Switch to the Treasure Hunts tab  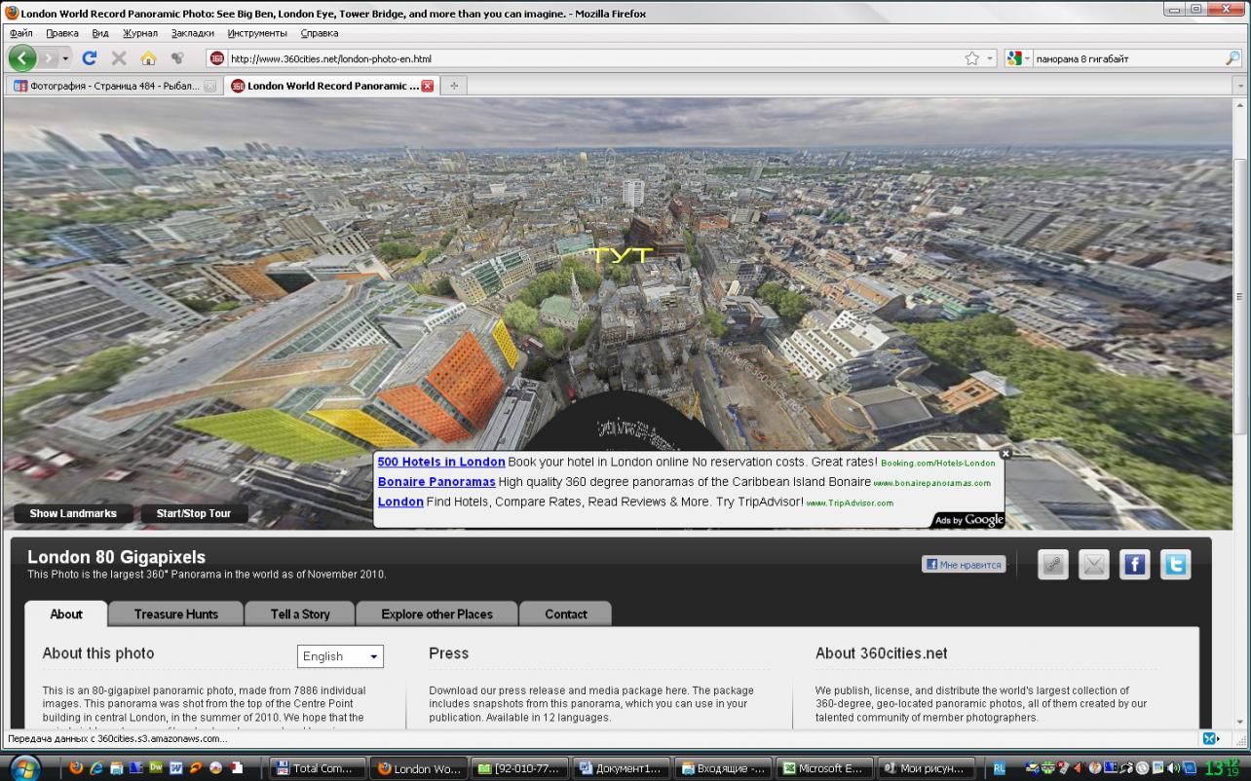point(175,614)
